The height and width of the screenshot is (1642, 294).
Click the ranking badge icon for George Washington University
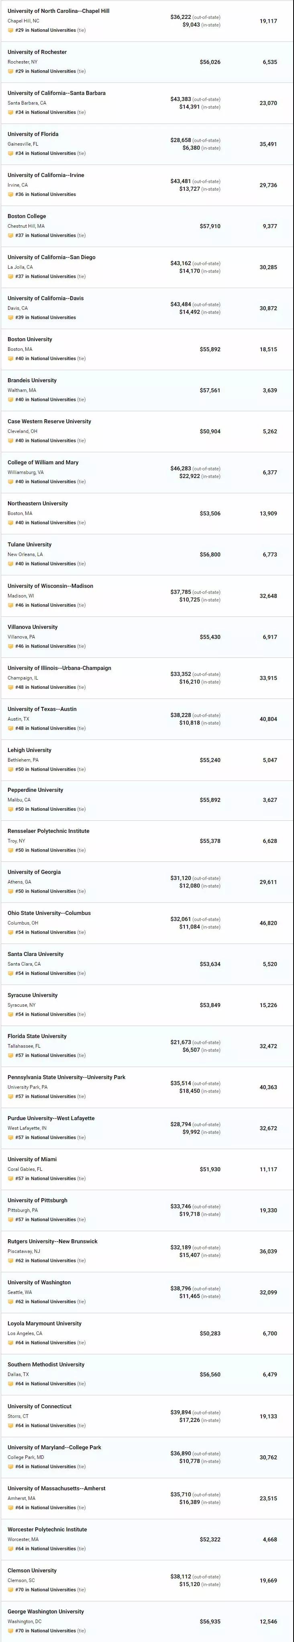(x=11, y=1630)
